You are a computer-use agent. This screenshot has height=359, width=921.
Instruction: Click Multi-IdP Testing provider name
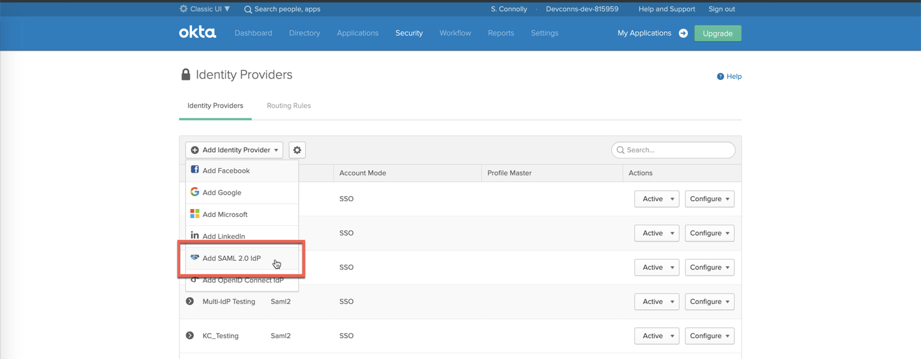click(229, 302)
